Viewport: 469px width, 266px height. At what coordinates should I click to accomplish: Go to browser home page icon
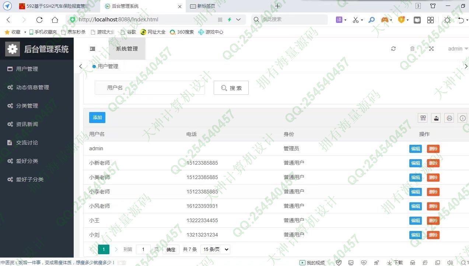click(x=55, y=20)
